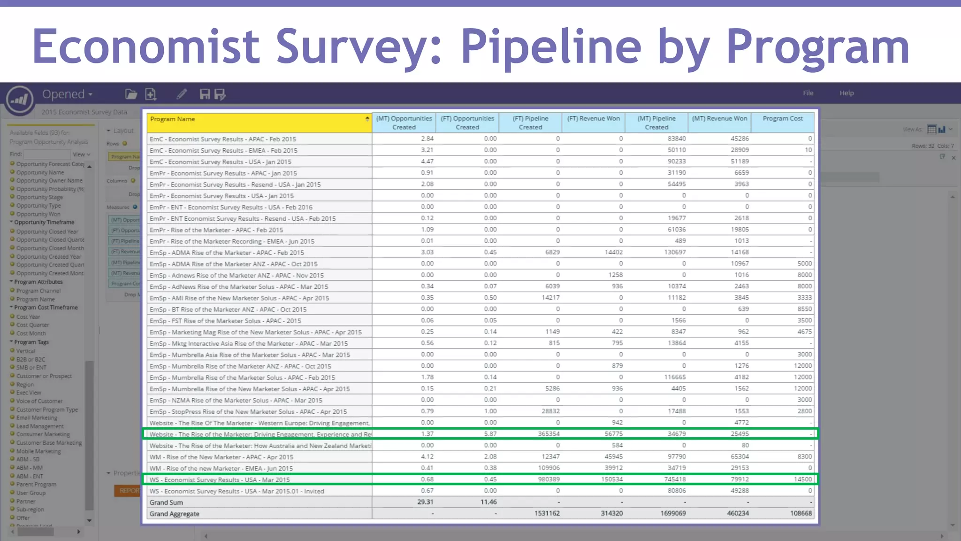The height and width of the screenshot is (541, 961).
Task: Click the (MT) Opportunities Created column header
Action: pos(404,123)
